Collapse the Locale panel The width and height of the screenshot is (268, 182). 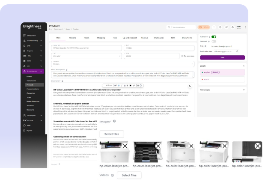coord(243,66)
